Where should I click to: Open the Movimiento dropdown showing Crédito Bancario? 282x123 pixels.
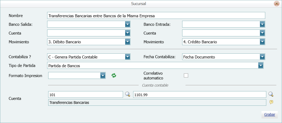point(262,42)
